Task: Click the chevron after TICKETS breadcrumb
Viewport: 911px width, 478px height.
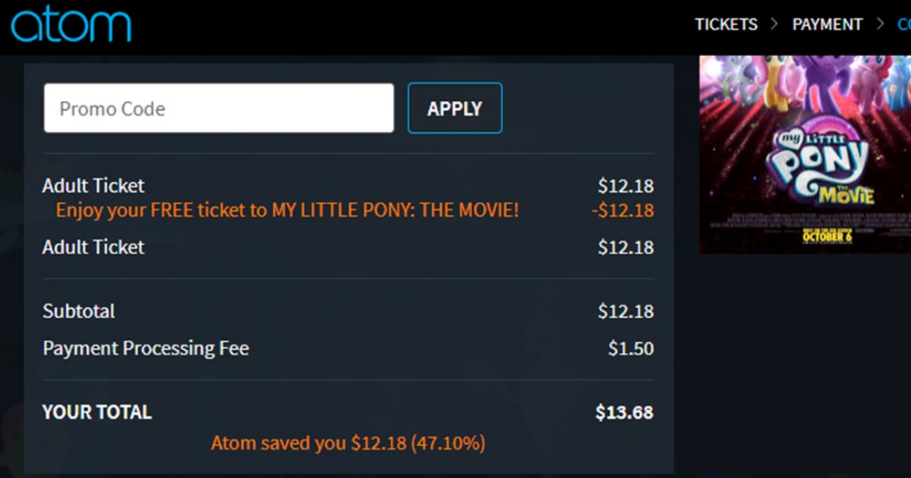Action: click(x=774, y=24)
